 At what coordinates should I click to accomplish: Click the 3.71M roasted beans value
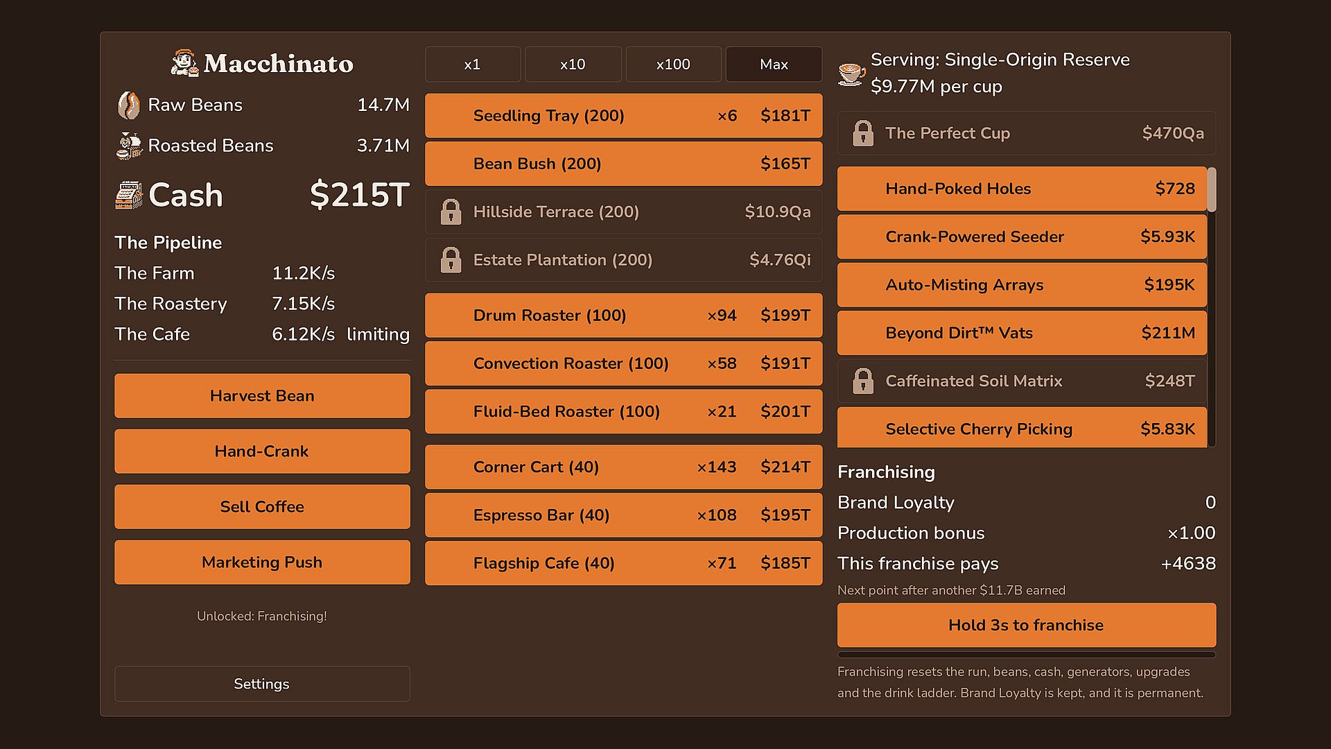383,146
